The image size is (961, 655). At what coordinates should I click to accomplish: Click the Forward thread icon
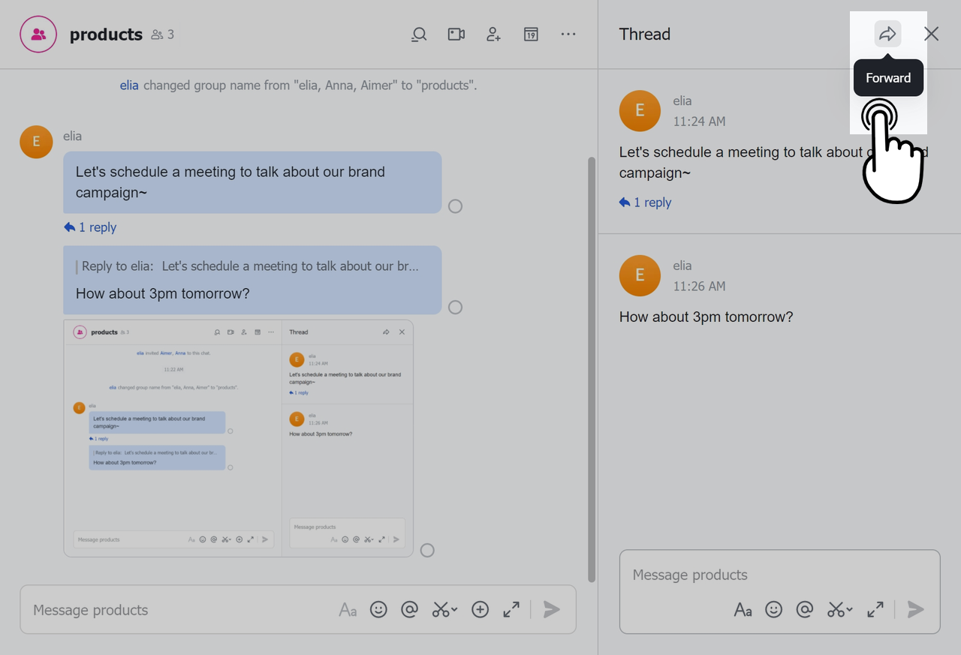pyautogui.click(x=887, y=34)
